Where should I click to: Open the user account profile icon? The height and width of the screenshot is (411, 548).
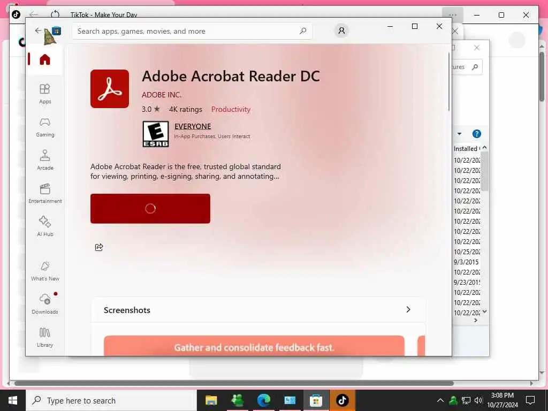point(341,31)
